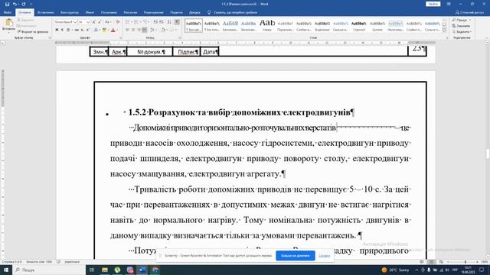Apply bold formatting

click(57, 30)
